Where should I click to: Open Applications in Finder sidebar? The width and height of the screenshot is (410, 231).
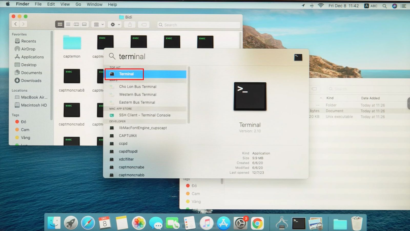click(x=32, y=57)
